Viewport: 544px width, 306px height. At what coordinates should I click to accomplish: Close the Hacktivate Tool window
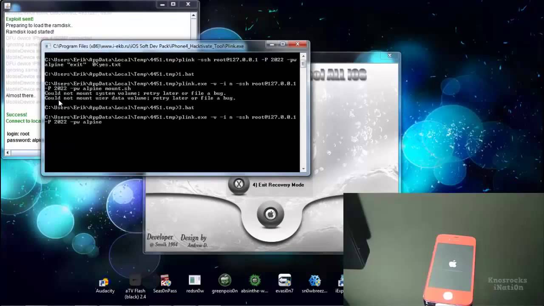389,55
